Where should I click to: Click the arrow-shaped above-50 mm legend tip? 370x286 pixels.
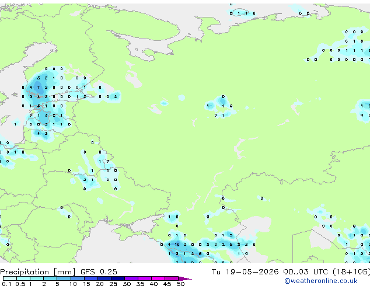185,278
